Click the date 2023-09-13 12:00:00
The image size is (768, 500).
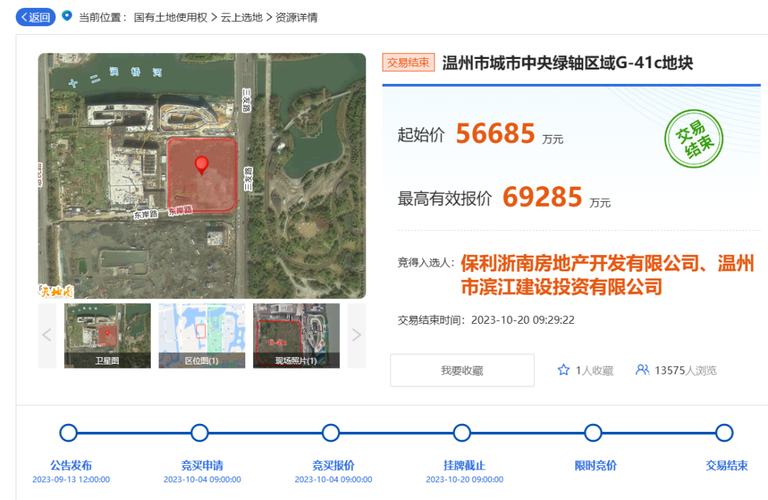click(71, 479)
